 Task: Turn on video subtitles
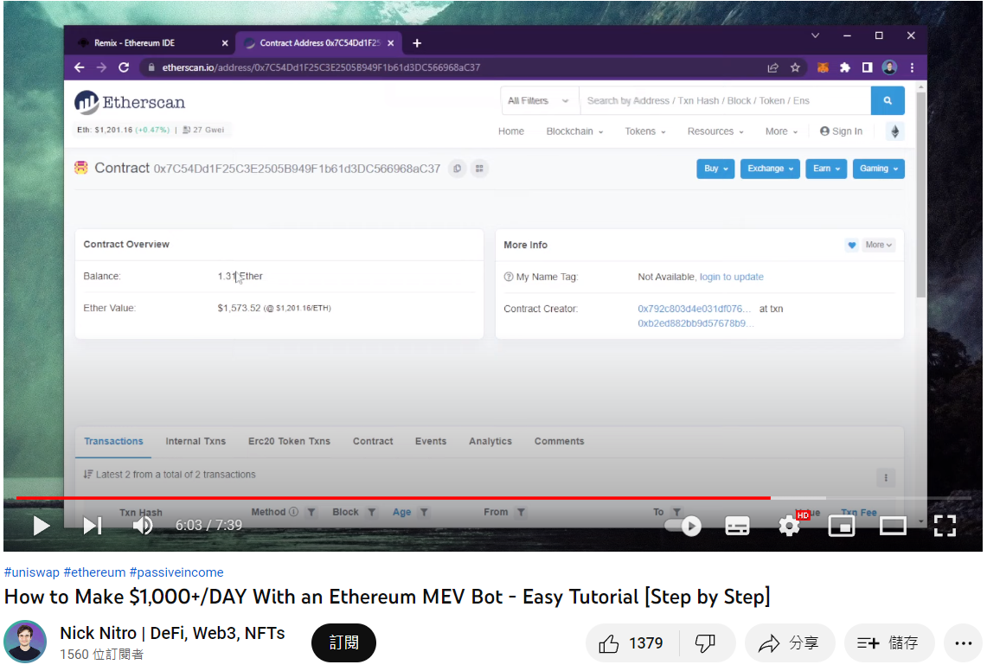point(737,526)
